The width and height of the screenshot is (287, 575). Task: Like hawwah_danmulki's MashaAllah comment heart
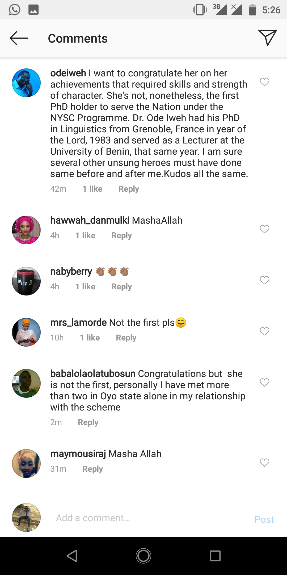264,229
